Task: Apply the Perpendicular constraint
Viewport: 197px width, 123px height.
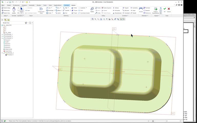Action: (x=117, y=13)
